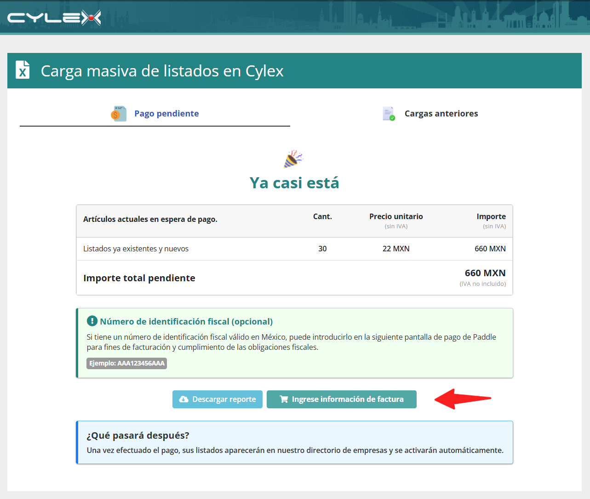The image size is (590, 499).
Task: Click the Carga masiva de listados title
Action: click(162, 71)
